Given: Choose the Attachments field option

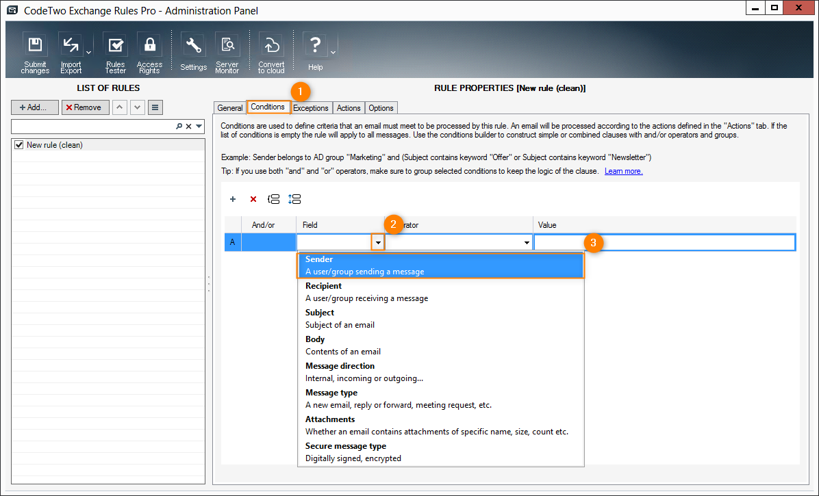Looking at the screenshot, I should [440, 426].
